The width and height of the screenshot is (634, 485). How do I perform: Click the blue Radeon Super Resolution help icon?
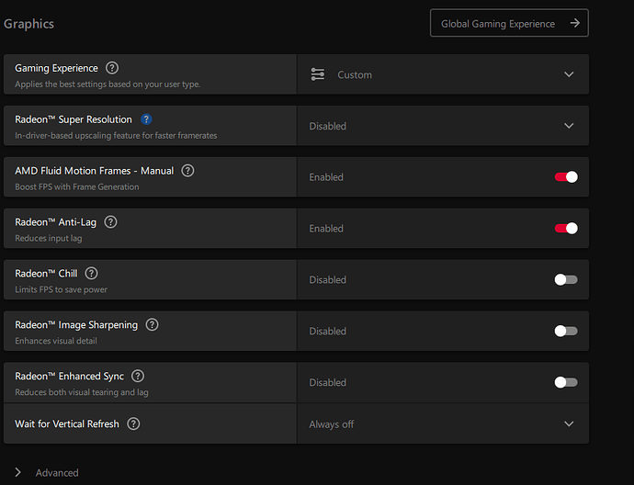point(146,119)
